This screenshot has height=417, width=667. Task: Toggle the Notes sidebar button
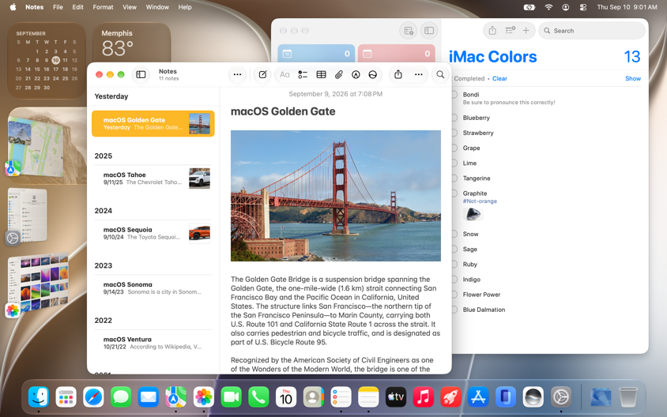pyautogui.click(x=141, y=75)
